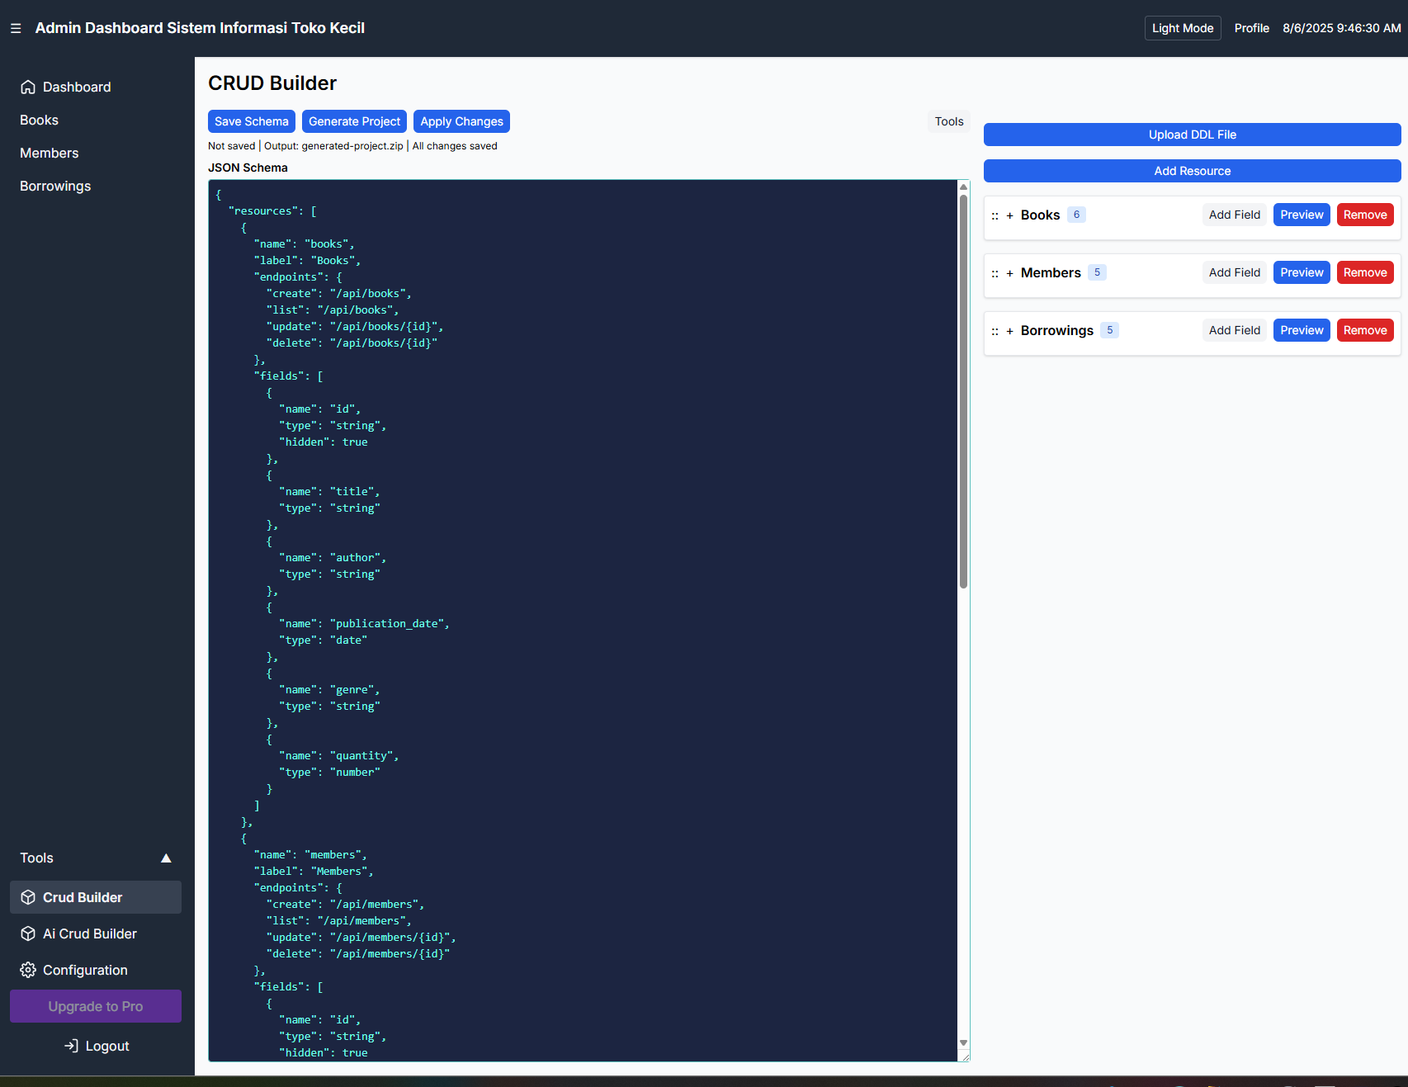Remove the Members resource

[1365, 272]
